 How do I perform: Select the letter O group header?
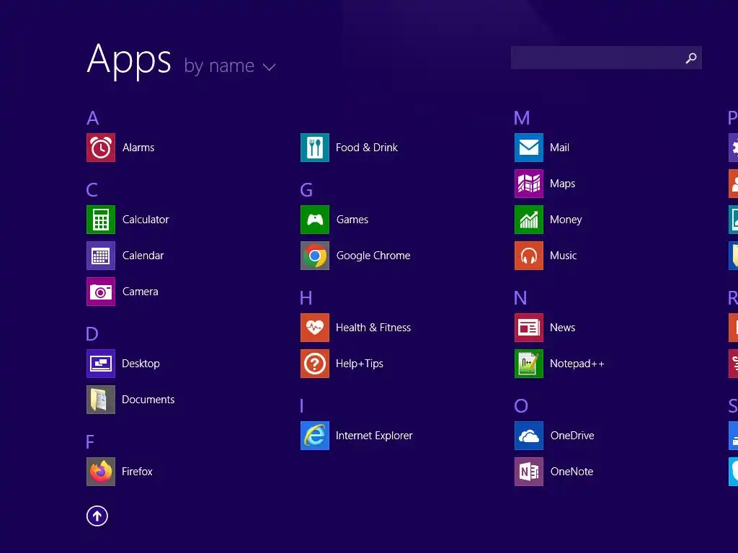coord(521,406)
